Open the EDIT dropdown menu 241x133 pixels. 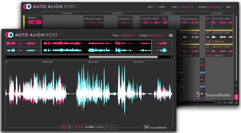152,7
